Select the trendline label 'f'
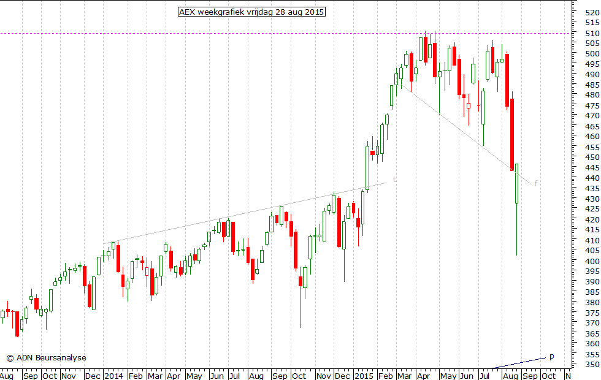Screen dimensions: 601x380 (536, 183)
